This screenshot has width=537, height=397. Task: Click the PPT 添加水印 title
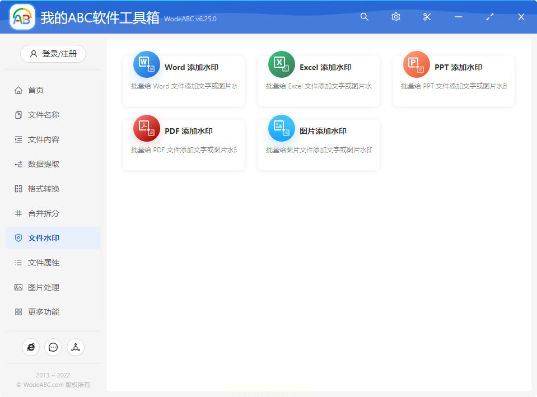(x=458, y=68)
